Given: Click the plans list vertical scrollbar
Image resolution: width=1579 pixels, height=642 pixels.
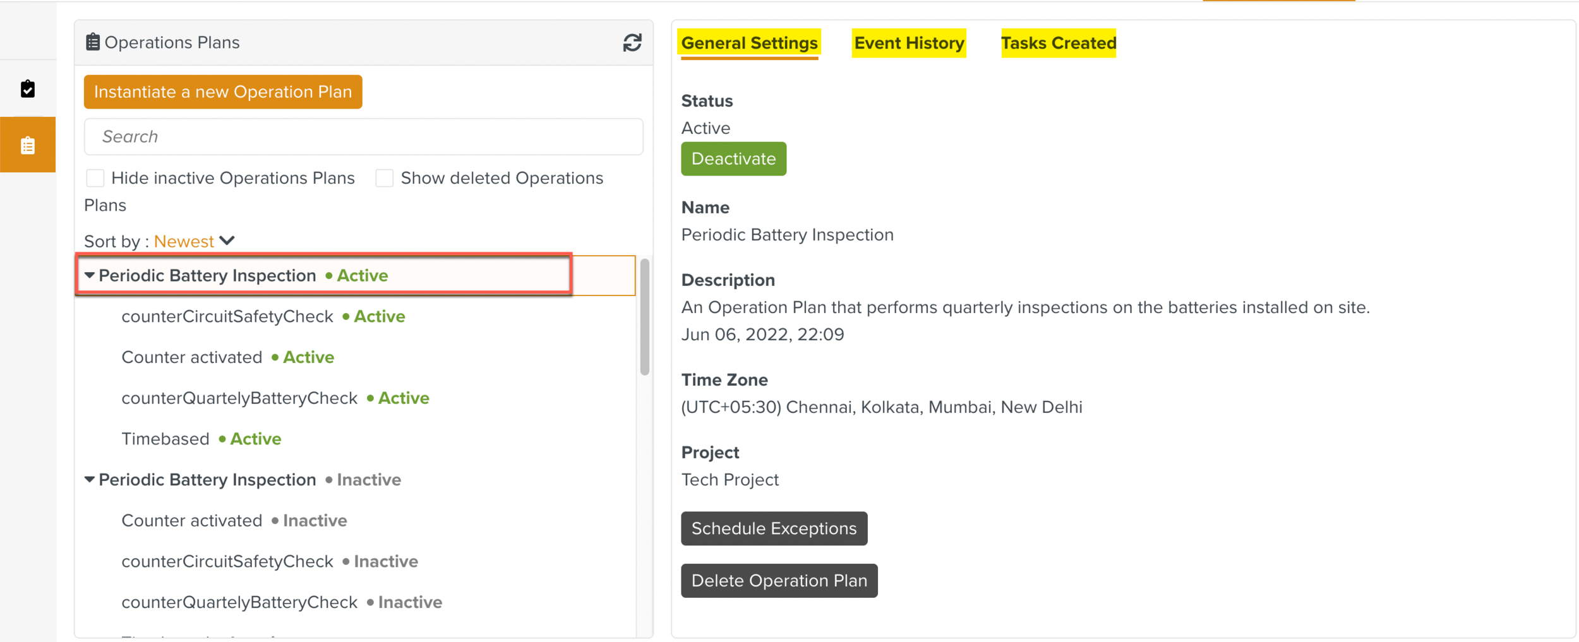Looking at the screenshot, I should (x=644, y=317).
